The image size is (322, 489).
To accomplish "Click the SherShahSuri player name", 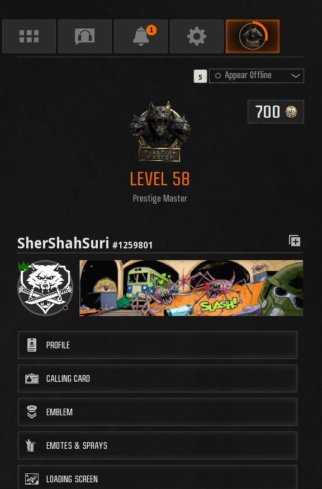I will [63, 243].
